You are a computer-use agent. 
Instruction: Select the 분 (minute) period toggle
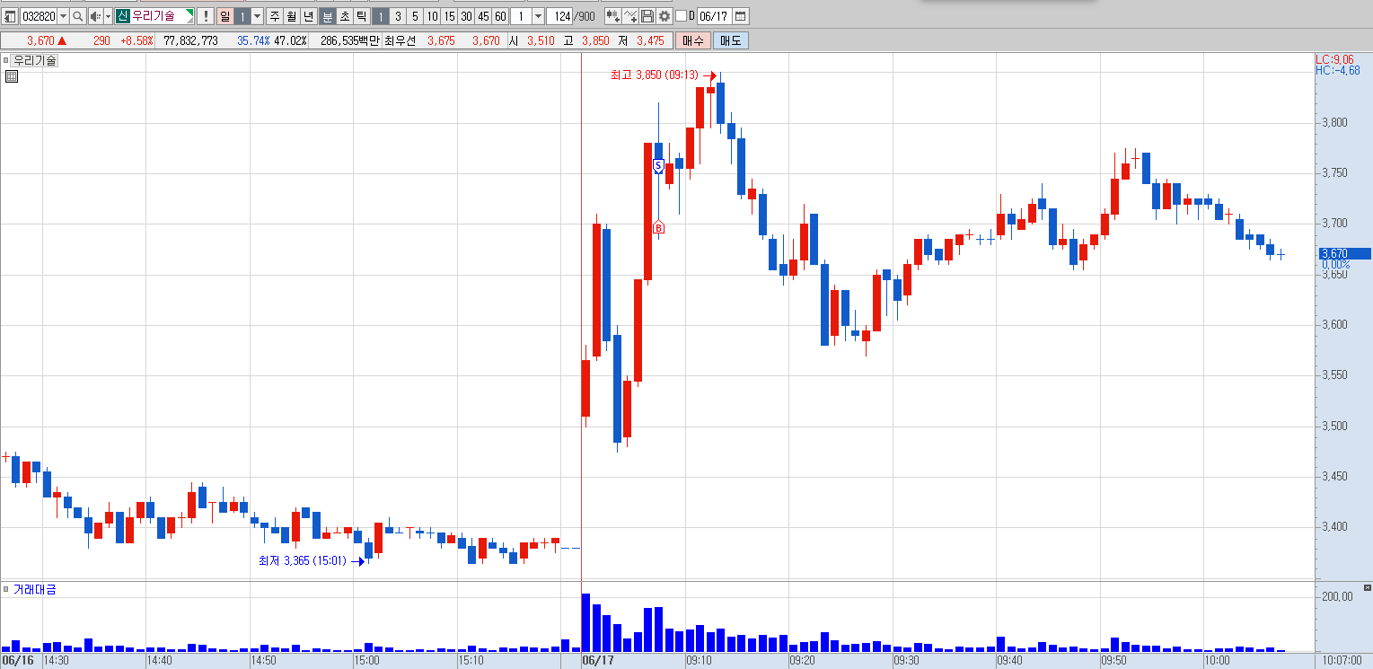[328, 16]
